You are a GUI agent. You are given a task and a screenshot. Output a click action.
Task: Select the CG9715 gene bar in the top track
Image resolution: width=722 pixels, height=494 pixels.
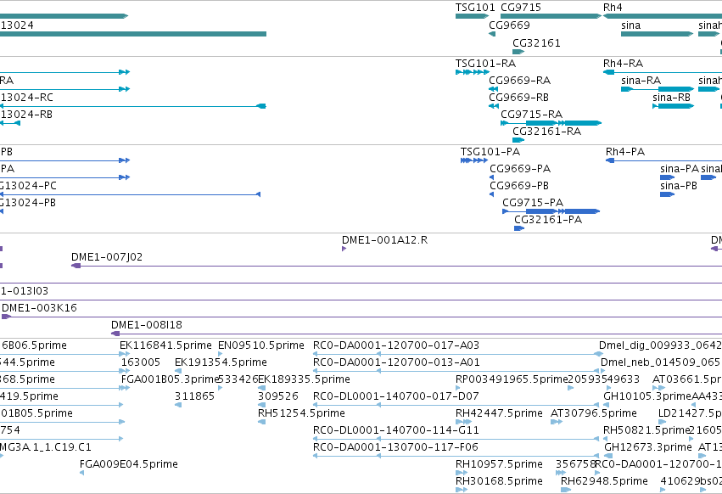click(x=551, y=16)
